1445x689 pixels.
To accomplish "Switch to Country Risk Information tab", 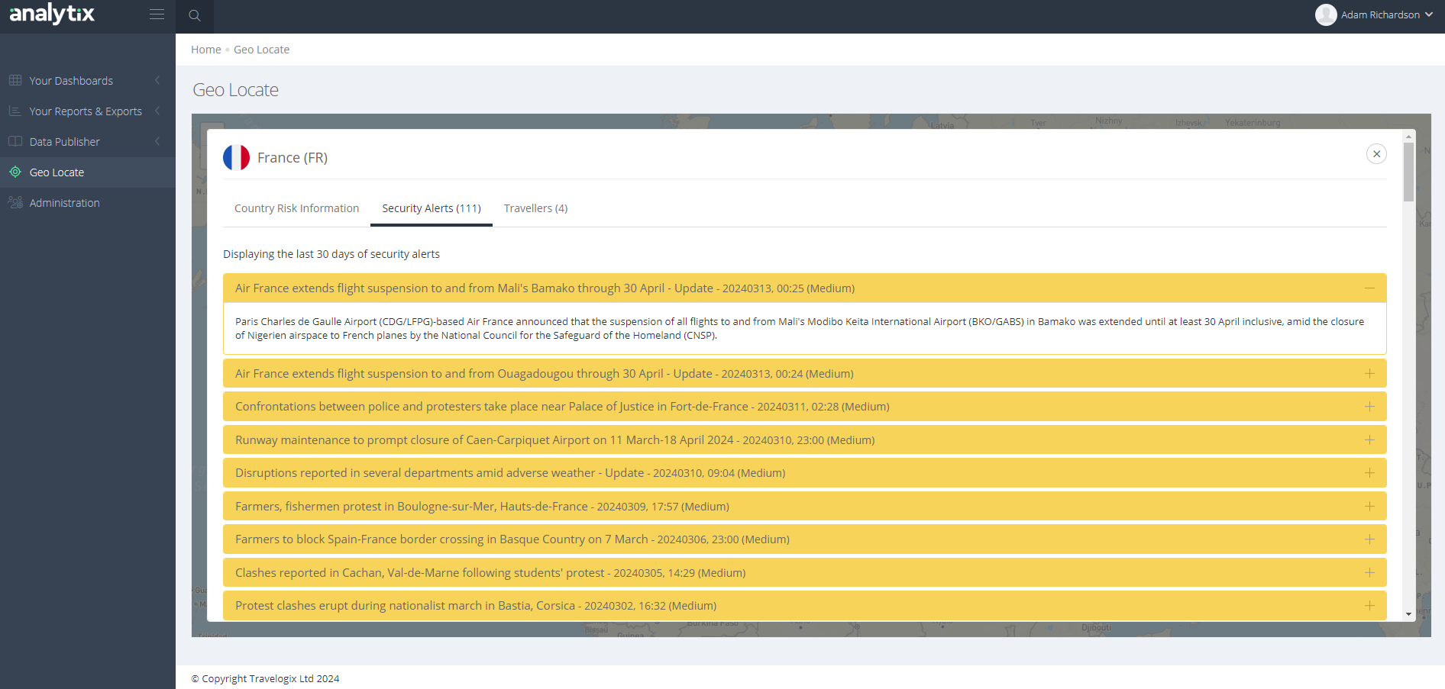I will [x=296, y=208].
